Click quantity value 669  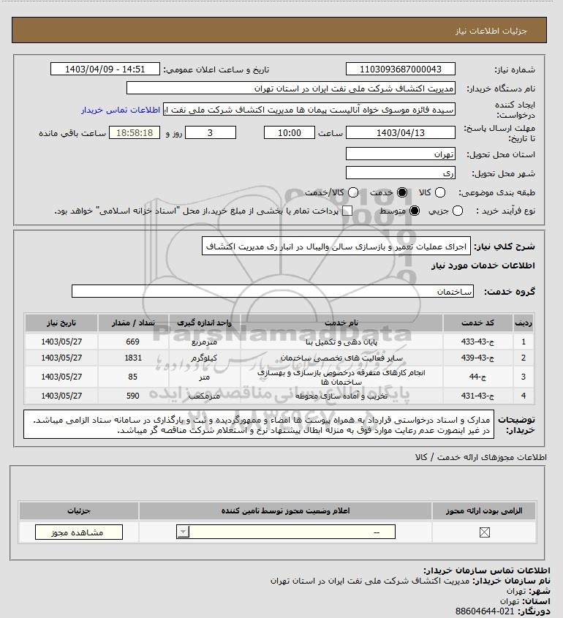tap(133, 342)
